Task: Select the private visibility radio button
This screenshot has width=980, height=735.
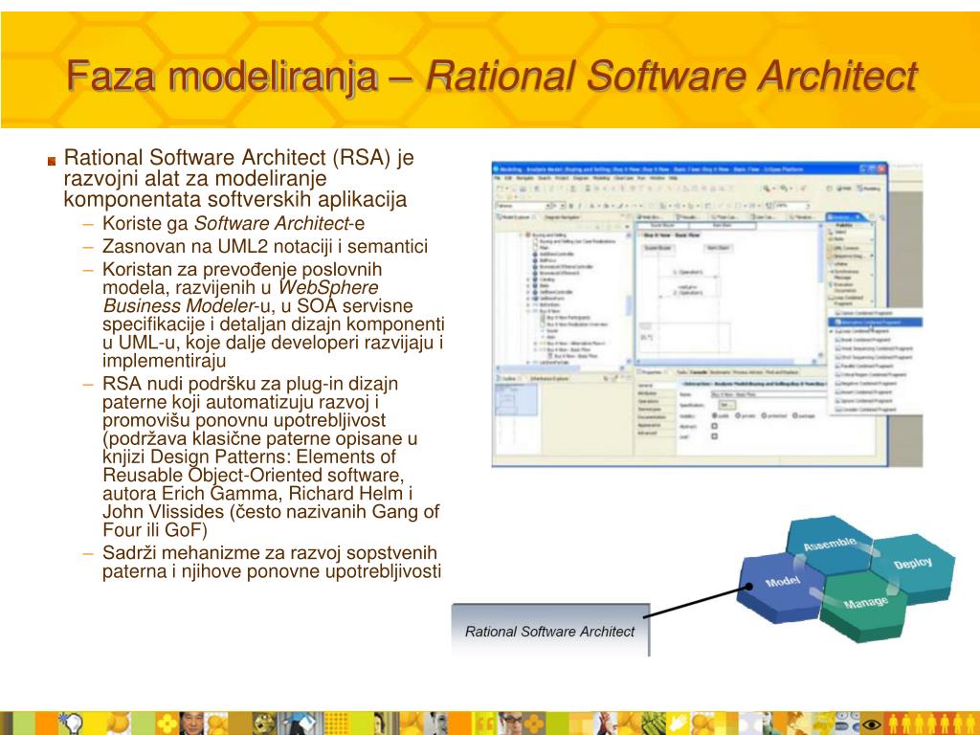Action: coord(738,415)
